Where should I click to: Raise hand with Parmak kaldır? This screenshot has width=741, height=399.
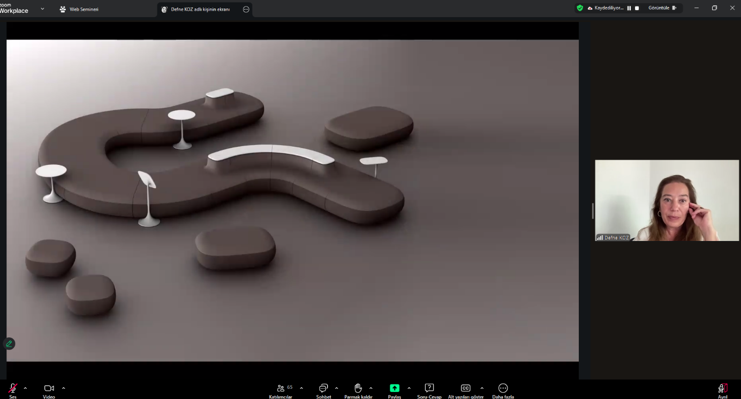358,388
